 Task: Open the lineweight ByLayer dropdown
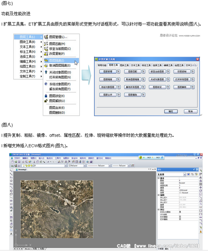pos(129,166)
